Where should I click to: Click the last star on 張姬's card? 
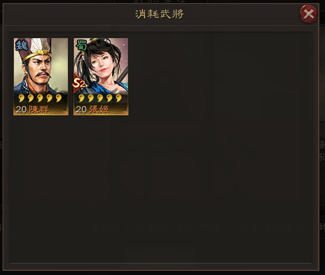pos(119,98)
